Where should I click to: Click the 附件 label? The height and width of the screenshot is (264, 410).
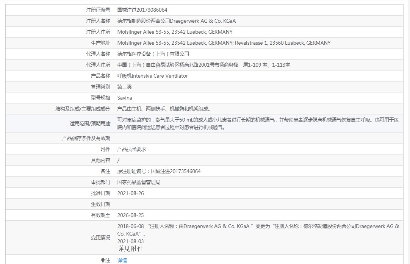click(x=105, y=149)
